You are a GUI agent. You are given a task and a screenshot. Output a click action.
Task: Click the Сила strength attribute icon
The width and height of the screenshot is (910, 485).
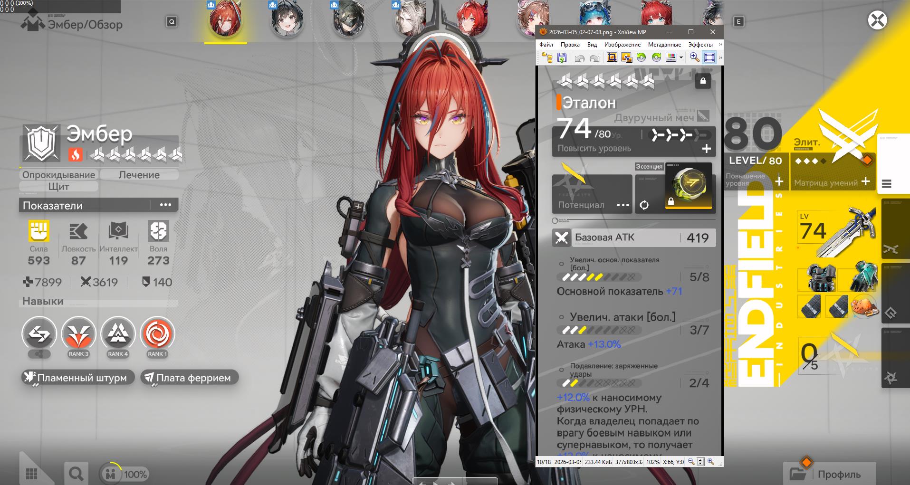tap(38, 231)
